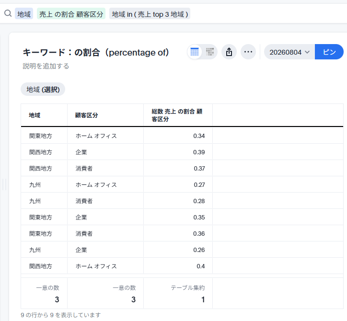Click 説明を追加する description placeholder
This screenshot has width=347, height=321.
click(46, 66)
